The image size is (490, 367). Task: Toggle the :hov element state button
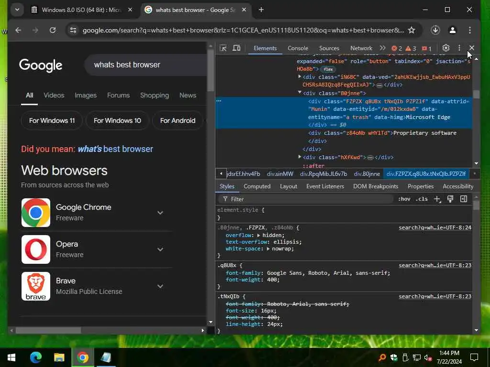404,199
